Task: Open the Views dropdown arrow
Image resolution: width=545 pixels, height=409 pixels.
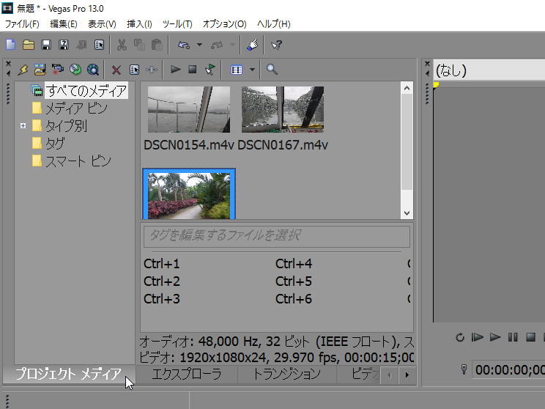Action: pos(252,70)
